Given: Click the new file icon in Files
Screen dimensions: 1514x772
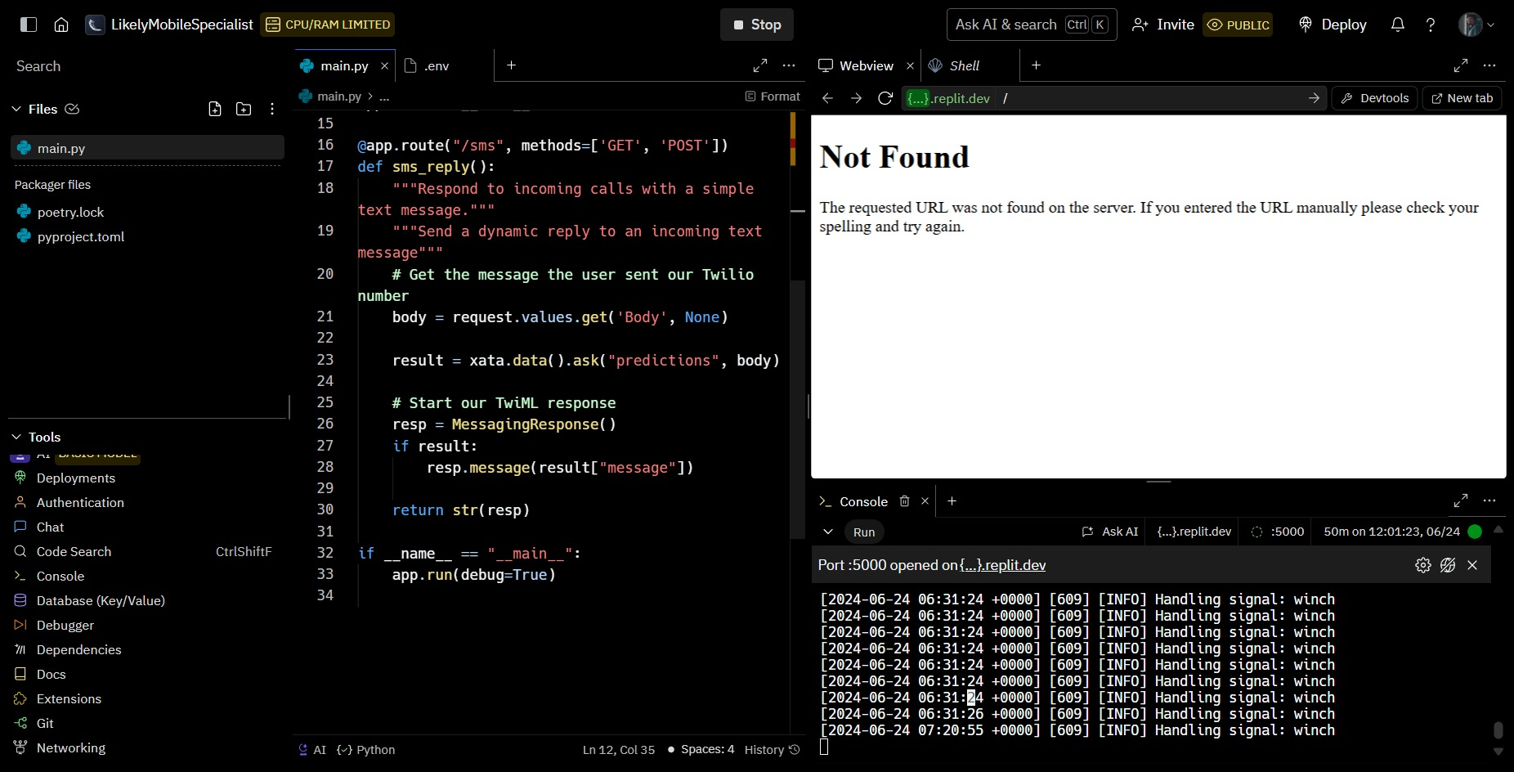Looking at the screenshot, I should tap(215, 109).
